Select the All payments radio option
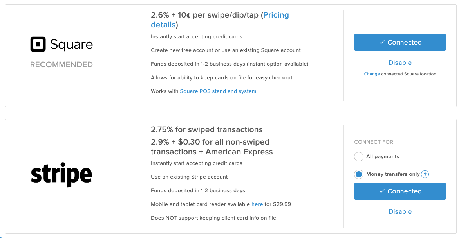This screenshot has width=461, height=238. [x=359, y=157]
